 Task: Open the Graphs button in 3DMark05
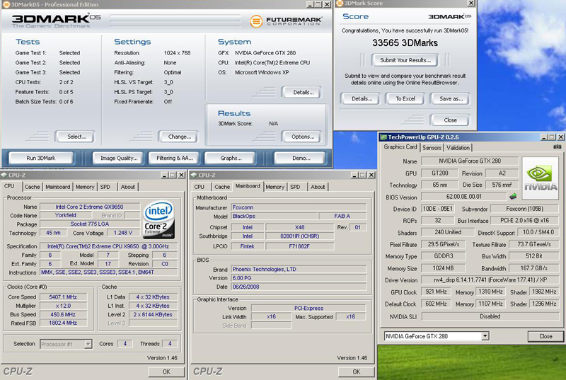pos(231,158)
